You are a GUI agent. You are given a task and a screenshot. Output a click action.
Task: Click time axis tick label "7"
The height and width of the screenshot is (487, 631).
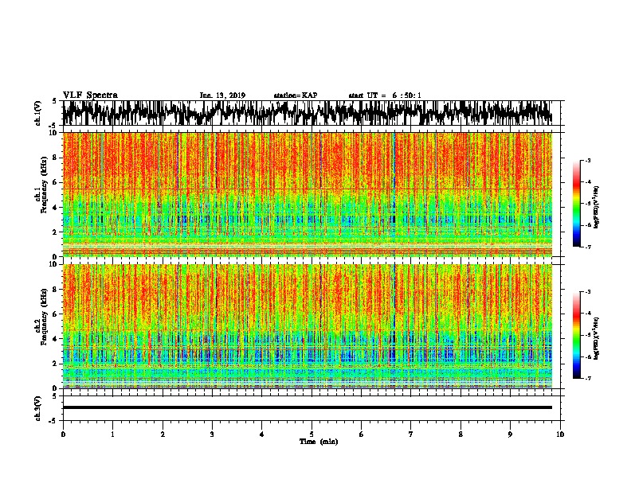411,434
